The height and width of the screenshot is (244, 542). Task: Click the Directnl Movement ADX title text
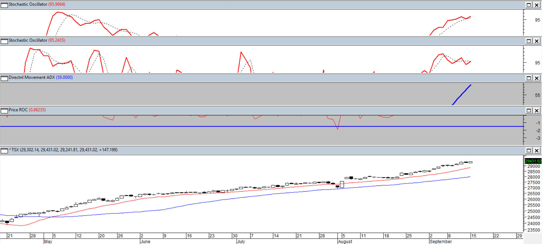(32, 77)
